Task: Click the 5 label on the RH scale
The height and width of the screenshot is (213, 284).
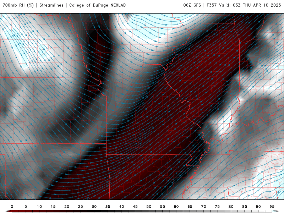Action: tap(26, 207)
